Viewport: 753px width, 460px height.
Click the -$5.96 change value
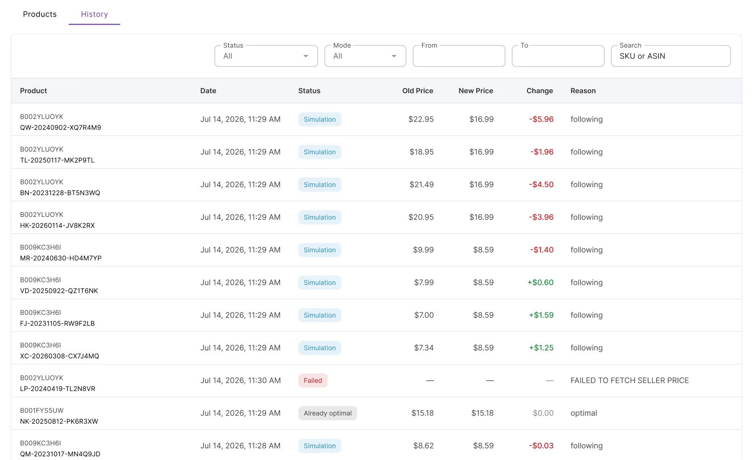(541, 119)
